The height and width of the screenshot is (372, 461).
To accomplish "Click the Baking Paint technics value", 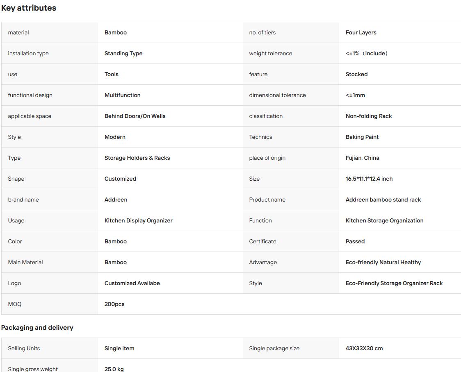I will [362, 137].
